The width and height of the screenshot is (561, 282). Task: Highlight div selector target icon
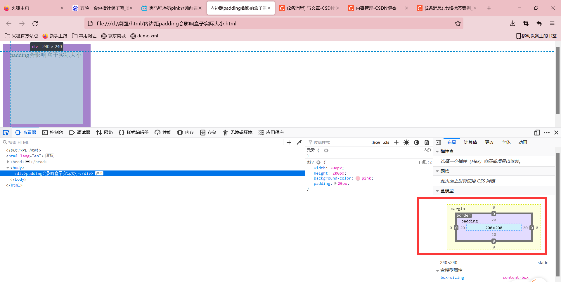pyautogui.click(x=318, y=162)
